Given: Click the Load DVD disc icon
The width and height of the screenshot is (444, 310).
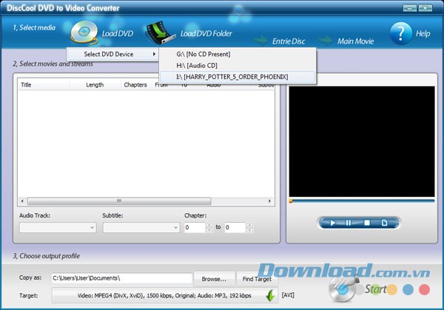Looking at the screenshot, I should coord(84,33).
